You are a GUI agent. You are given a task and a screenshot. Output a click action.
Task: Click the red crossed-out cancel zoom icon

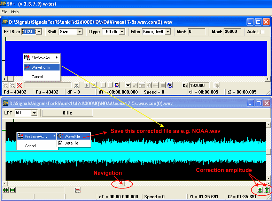pyautogui.click(x=19, y=85)
